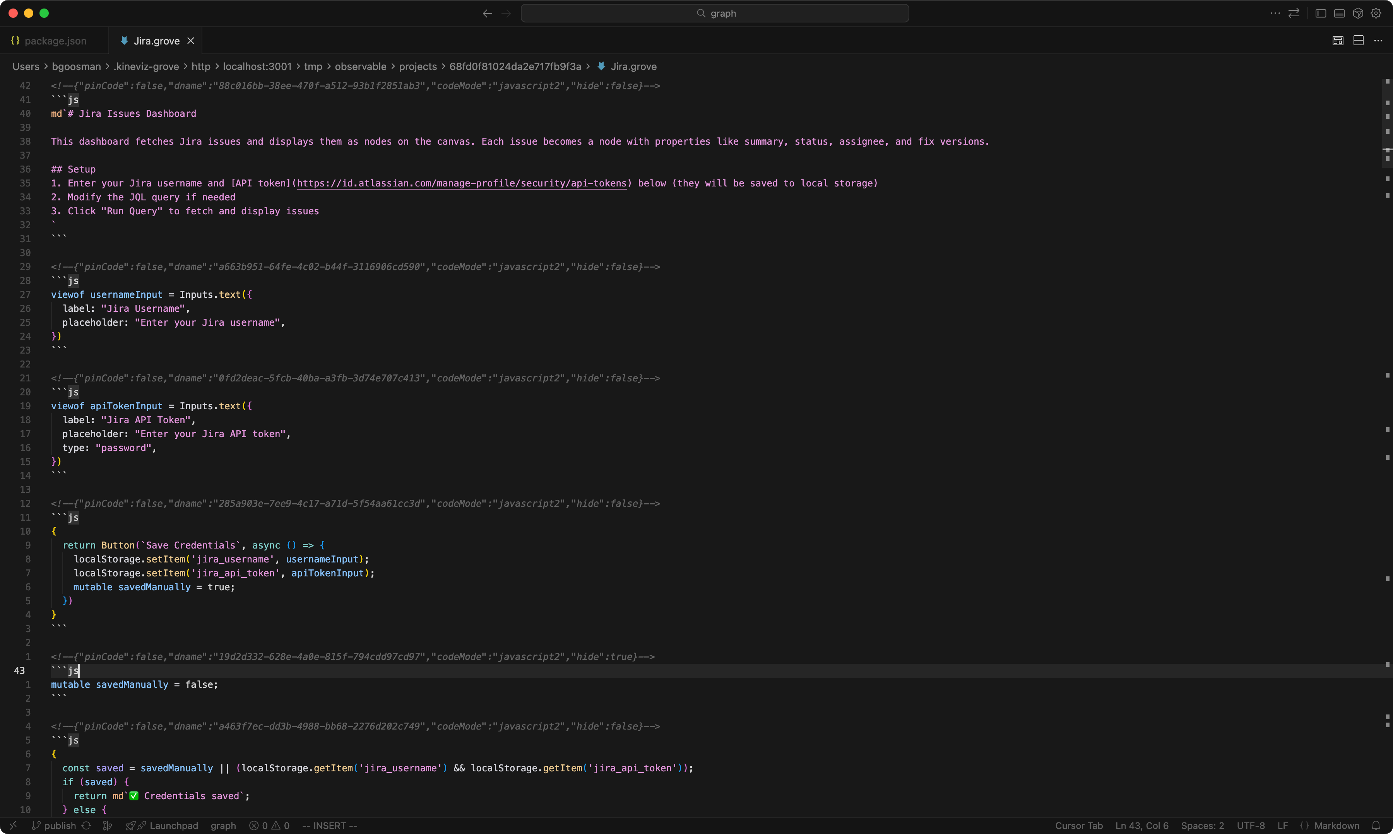Split the editor using the split icon

click(1359, 41)
